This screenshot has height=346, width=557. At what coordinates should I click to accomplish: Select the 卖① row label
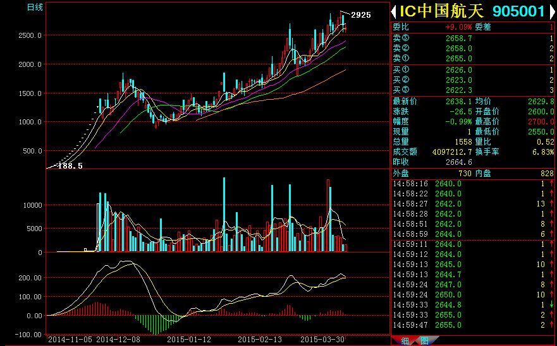pyautogui.click(x=401, y=59)
